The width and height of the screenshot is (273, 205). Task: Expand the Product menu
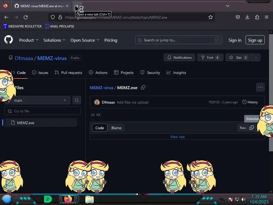[x=29, y=40]
